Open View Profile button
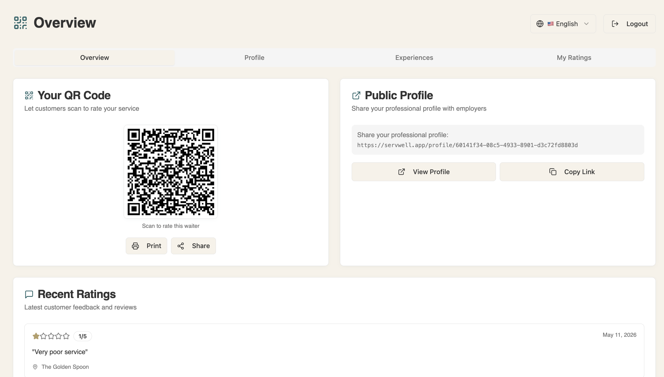Image resolution: width=664 pixels, height=377 pixels. pyautogui.click(x=424, y=172)
